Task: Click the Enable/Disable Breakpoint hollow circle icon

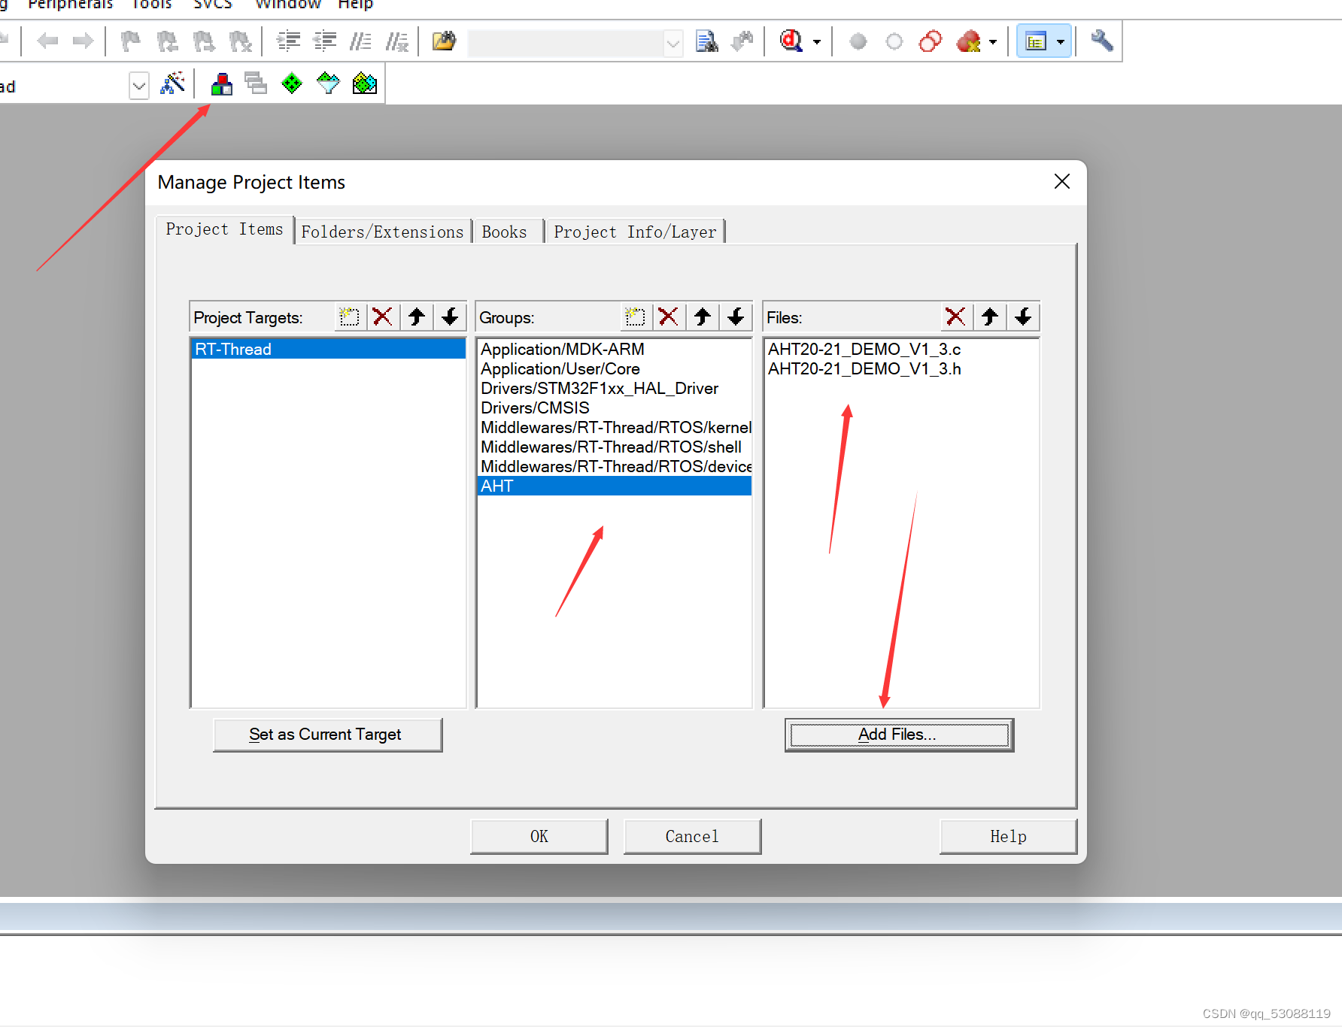Action: pyautogui.click(x=894, y=41)
